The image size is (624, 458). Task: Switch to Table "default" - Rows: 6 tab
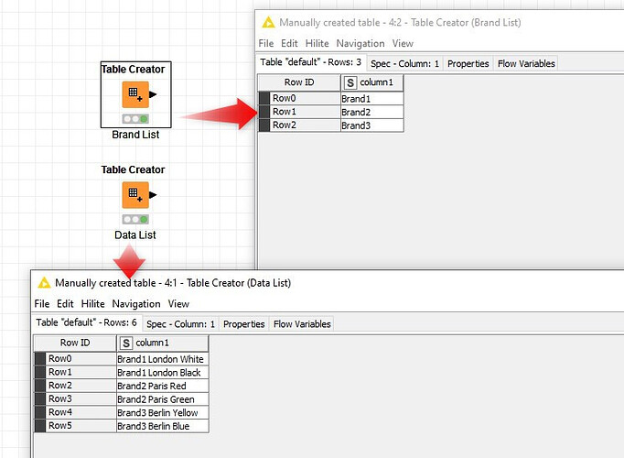pos(86,322)
